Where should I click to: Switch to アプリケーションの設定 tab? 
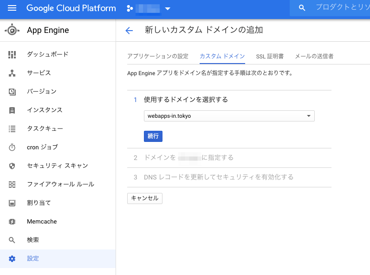[x=158, y=56]
